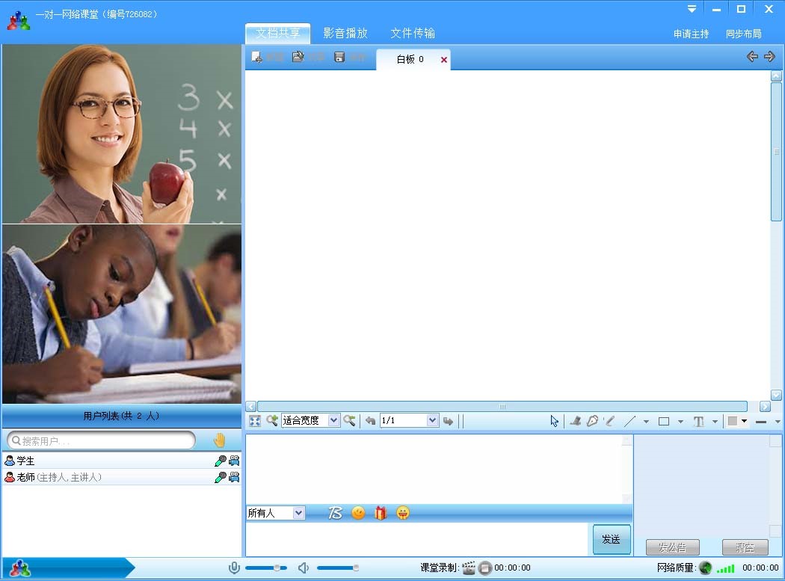
Task: Expand the color picker dropdown arrow
Action: point(745,421)
